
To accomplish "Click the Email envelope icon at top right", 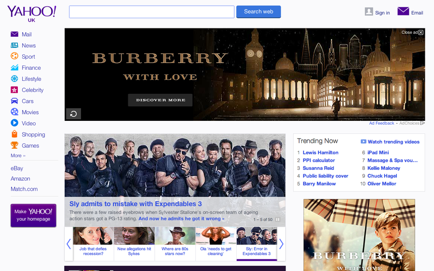I will 403,12.
